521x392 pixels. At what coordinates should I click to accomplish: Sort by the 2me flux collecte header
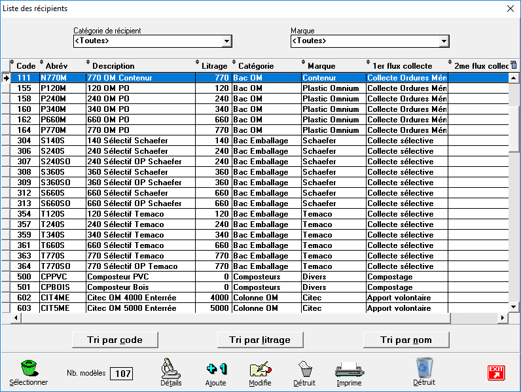pos(481,66)
